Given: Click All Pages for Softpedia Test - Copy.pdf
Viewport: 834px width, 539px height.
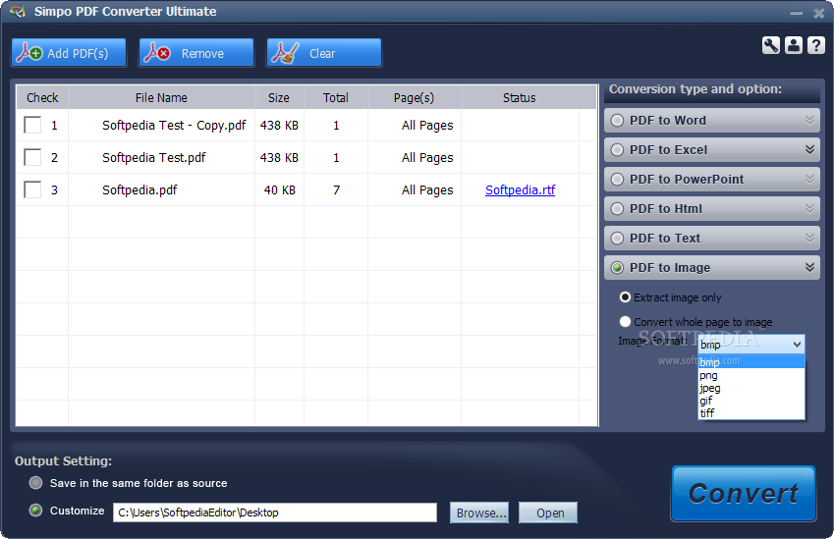Looking at the screenshot, I should point(427,126).
